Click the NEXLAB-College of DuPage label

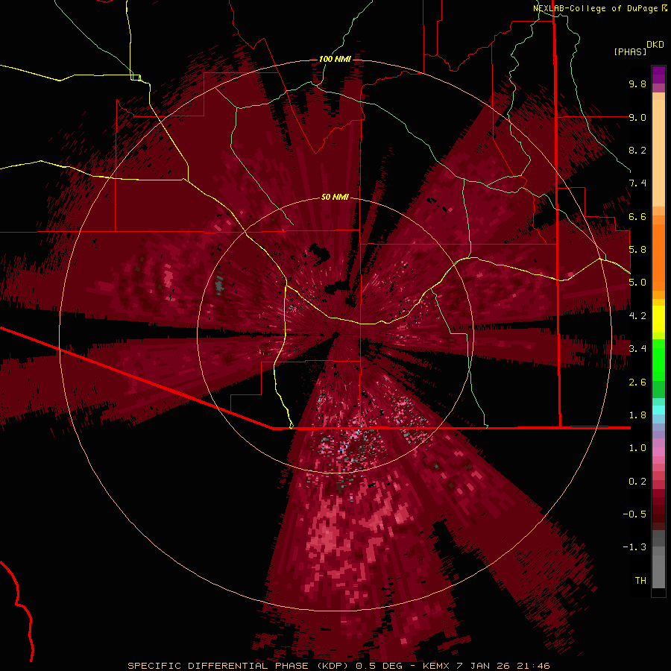[x=595, y=8]
